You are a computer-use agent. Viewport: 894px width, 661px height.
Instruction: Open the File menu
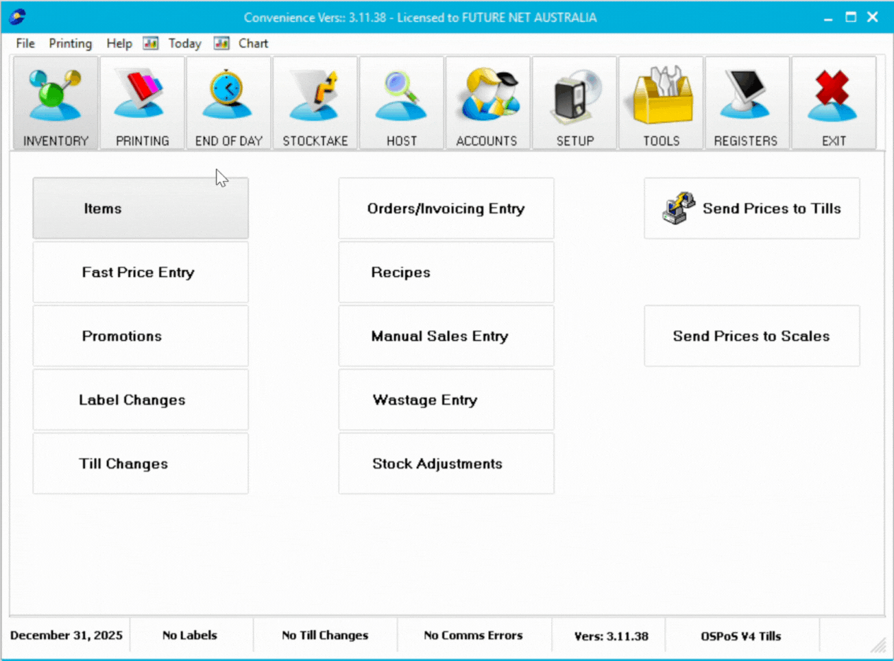tap(25, 43)
